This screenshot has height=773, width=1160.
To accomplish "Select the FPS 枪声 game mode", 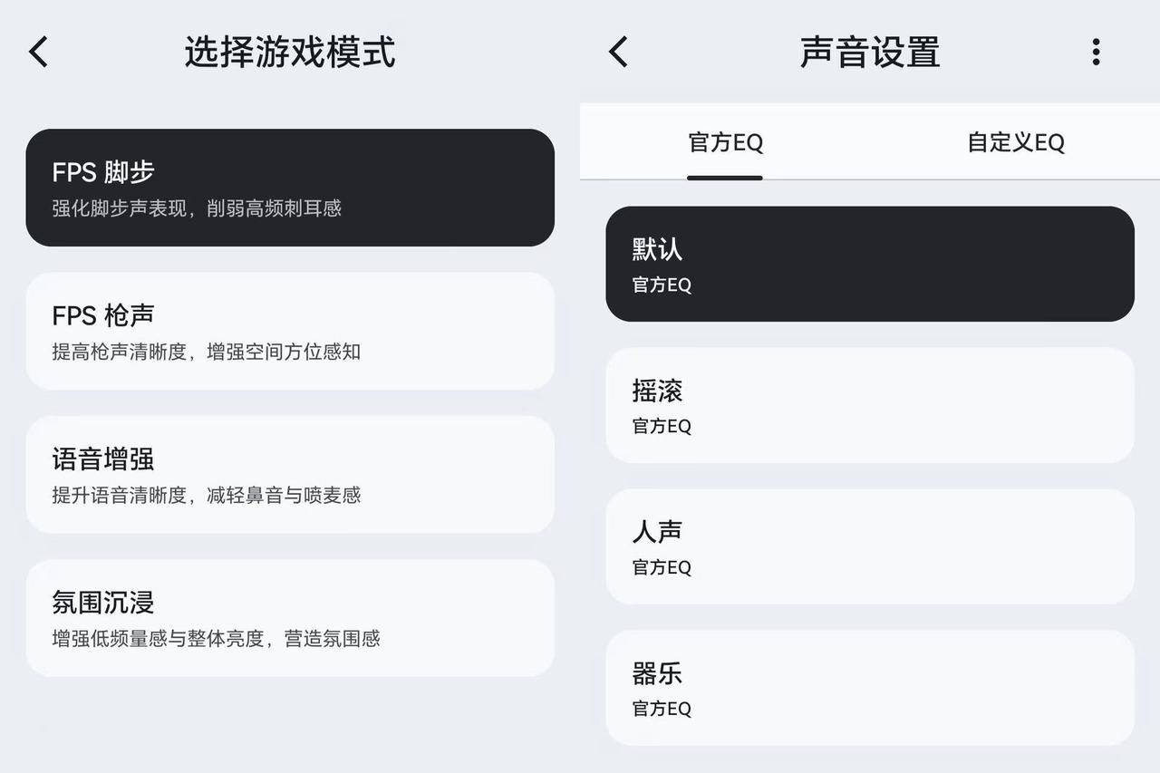I will tap(290, 332).
